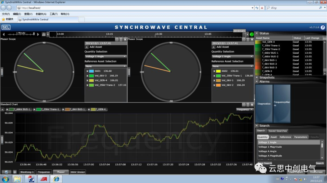Close the left Phasor Scope panel
The height and width of the screenshot is (183, 327).
point(125,39)
